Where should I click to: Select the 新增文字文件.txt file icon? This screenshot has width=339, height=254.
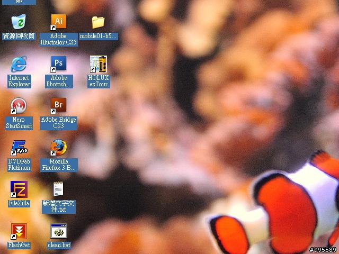click(58, 189)
